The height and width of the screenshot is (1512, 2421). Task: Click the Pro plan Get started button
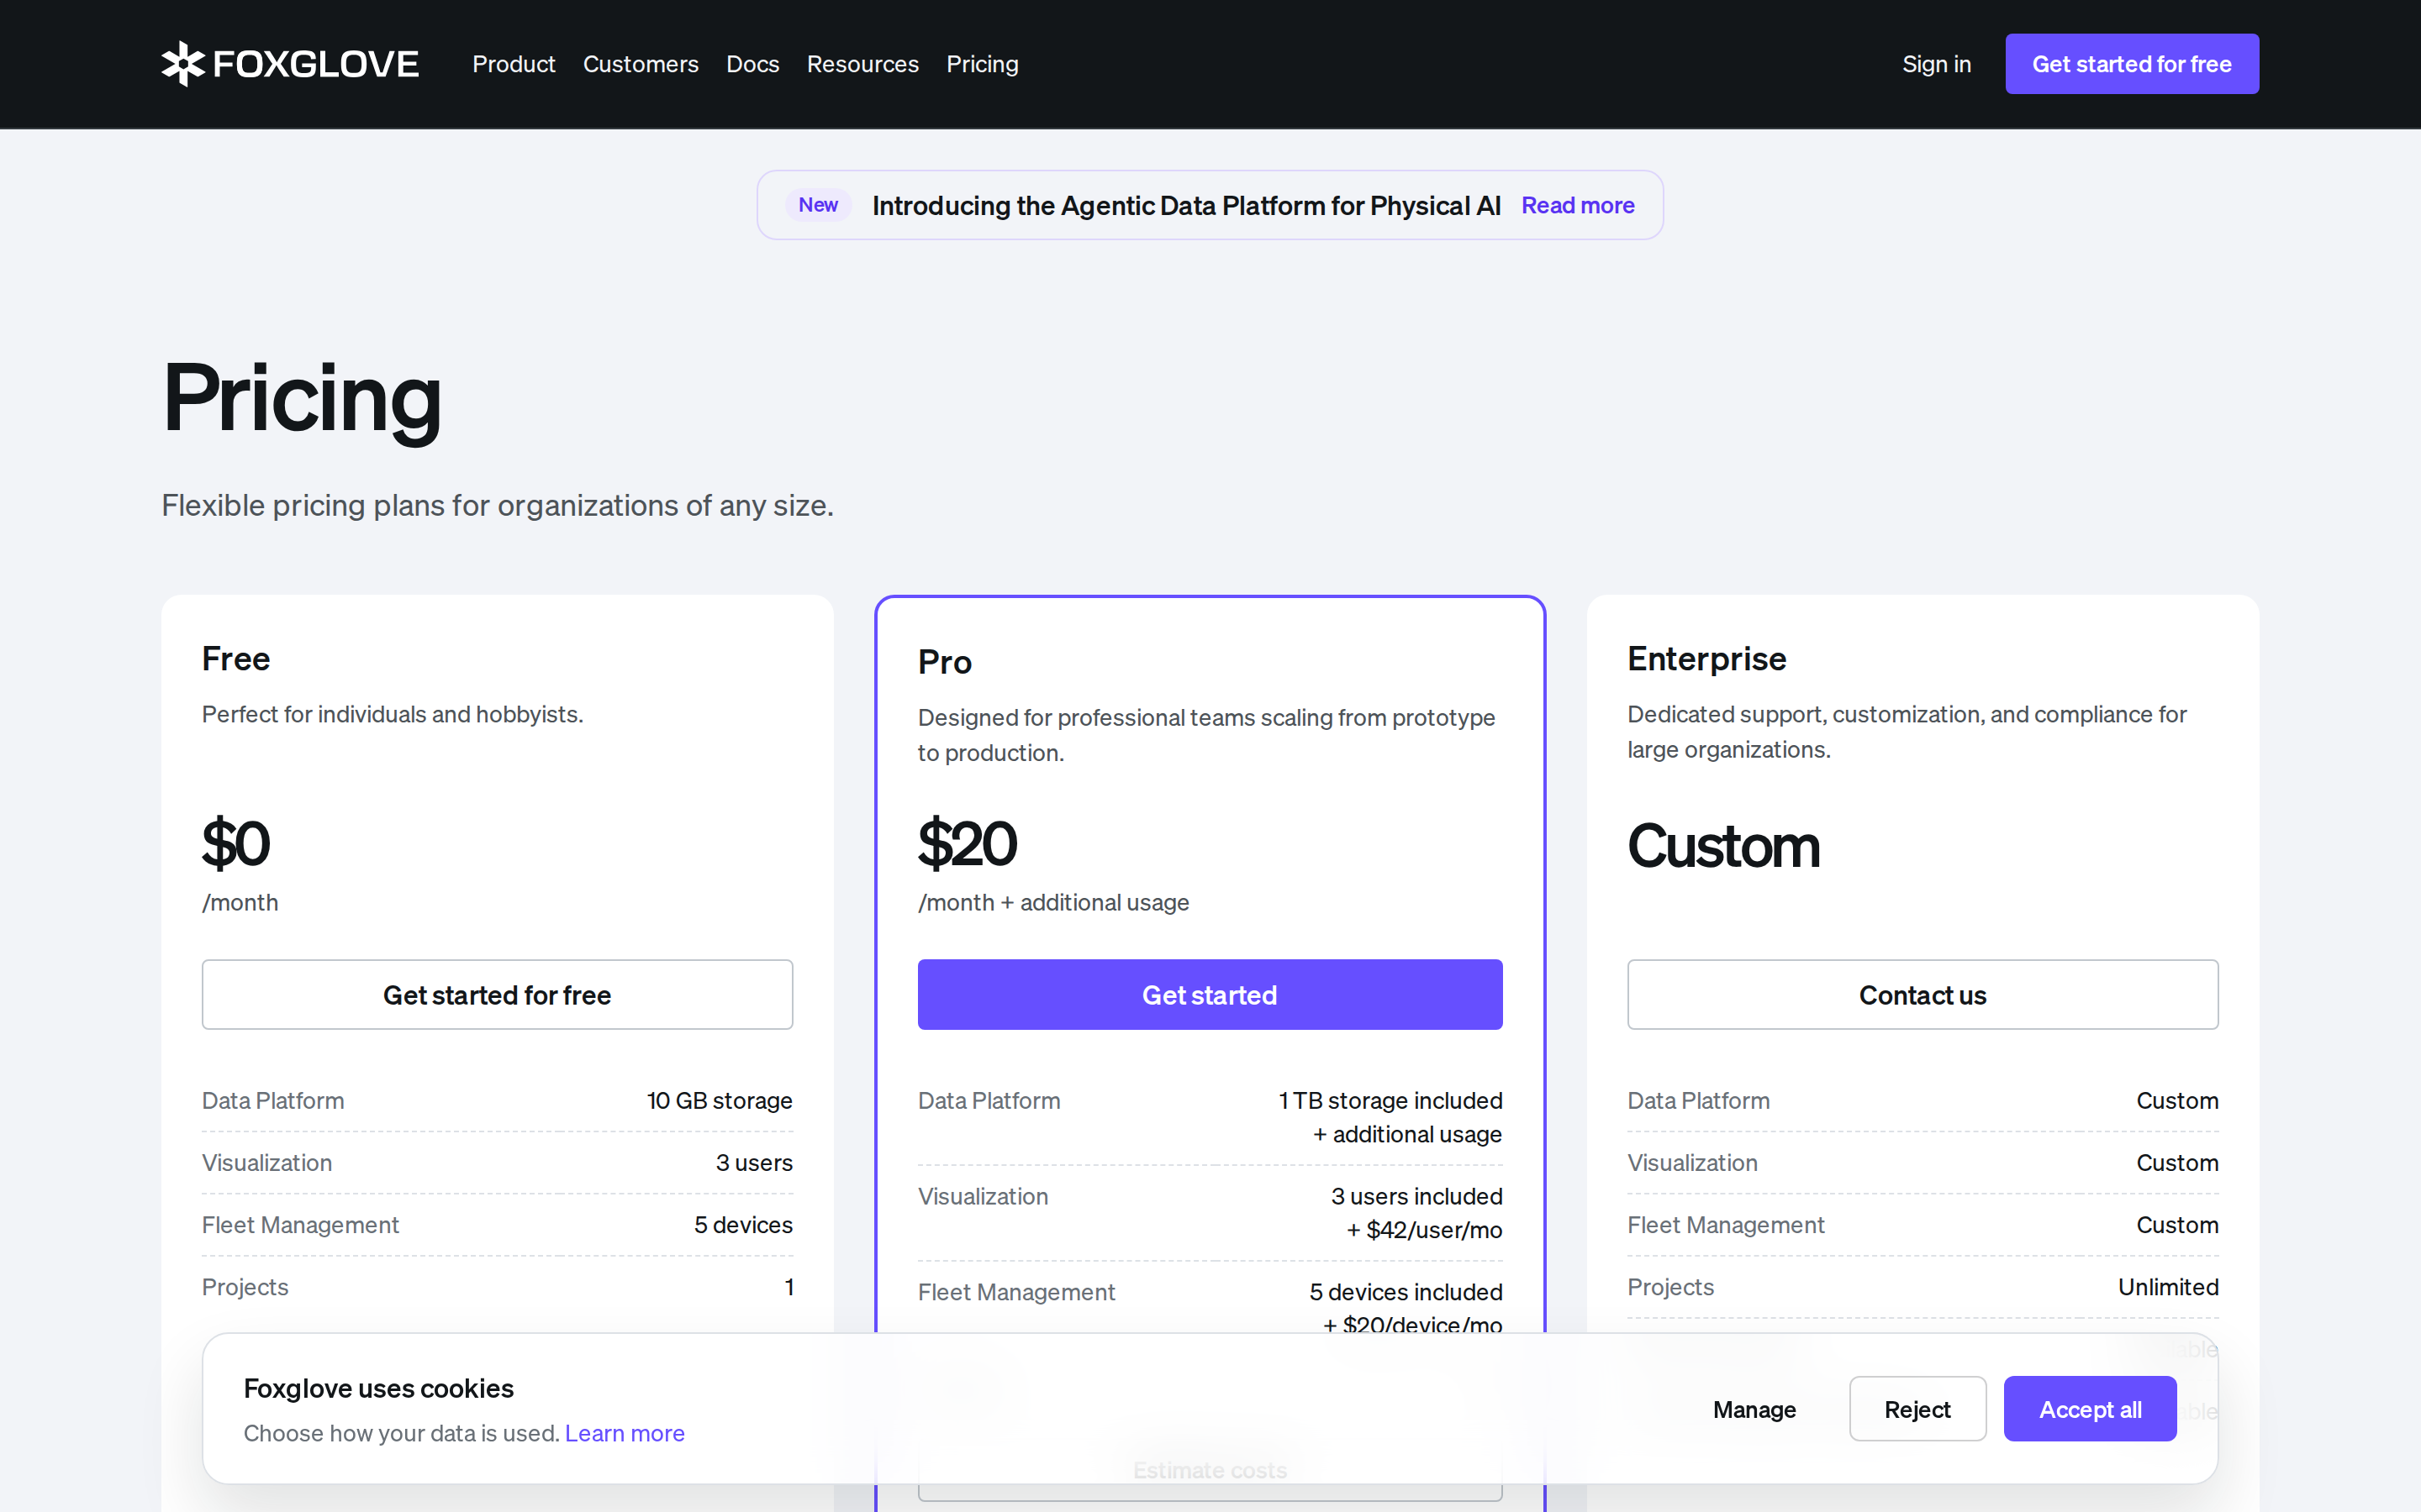tap(1210, 994)
